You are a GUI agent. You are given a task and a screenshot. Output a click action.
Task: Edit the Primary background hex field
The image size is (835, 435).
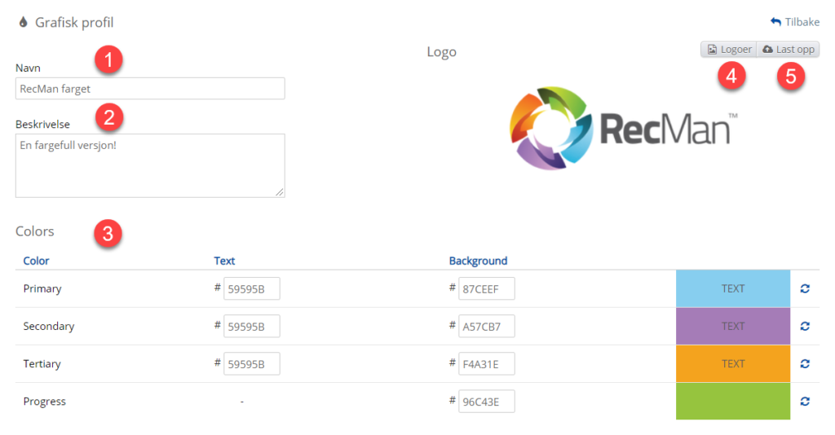[486, 288]
